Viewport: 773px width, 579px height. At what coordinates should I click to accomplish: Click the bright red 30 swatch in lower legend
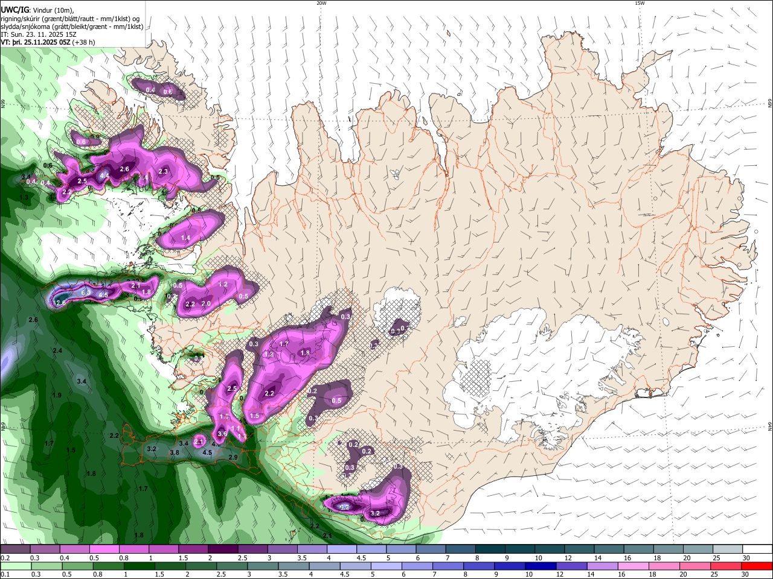pos(757,566)
